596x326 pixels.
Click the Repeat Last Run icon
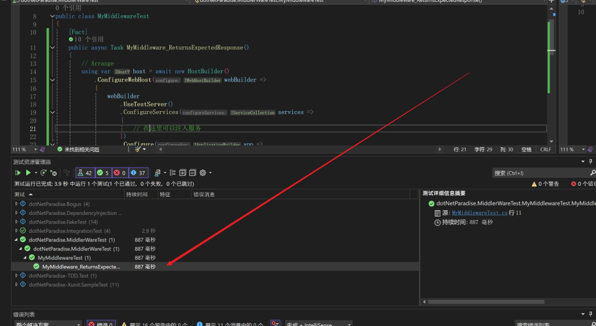tap(44, 173)
